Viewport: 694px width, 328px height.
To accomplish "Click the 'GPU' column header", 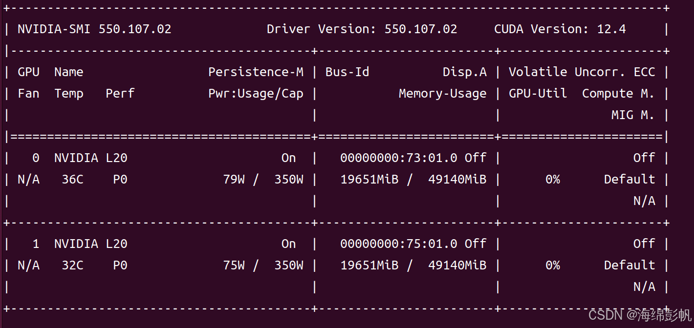I will 28,72.
